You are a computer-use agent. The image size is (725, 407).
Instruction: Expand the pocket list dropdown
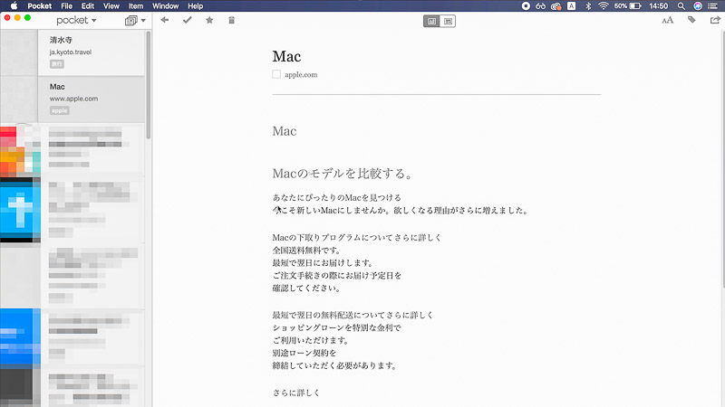click(76, 20)
